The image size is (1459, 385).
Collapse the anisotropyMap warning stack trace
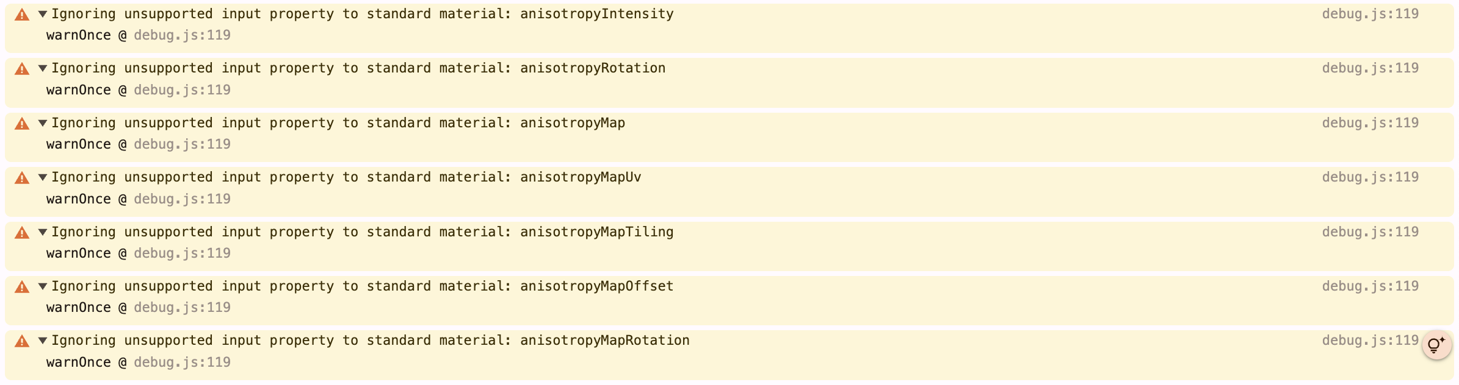(x=43, y=123)
